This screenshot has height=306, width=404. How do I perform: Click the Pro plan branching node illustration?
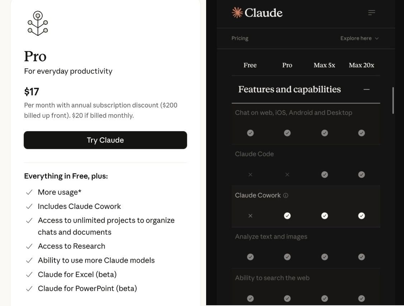tap(38, 23)
